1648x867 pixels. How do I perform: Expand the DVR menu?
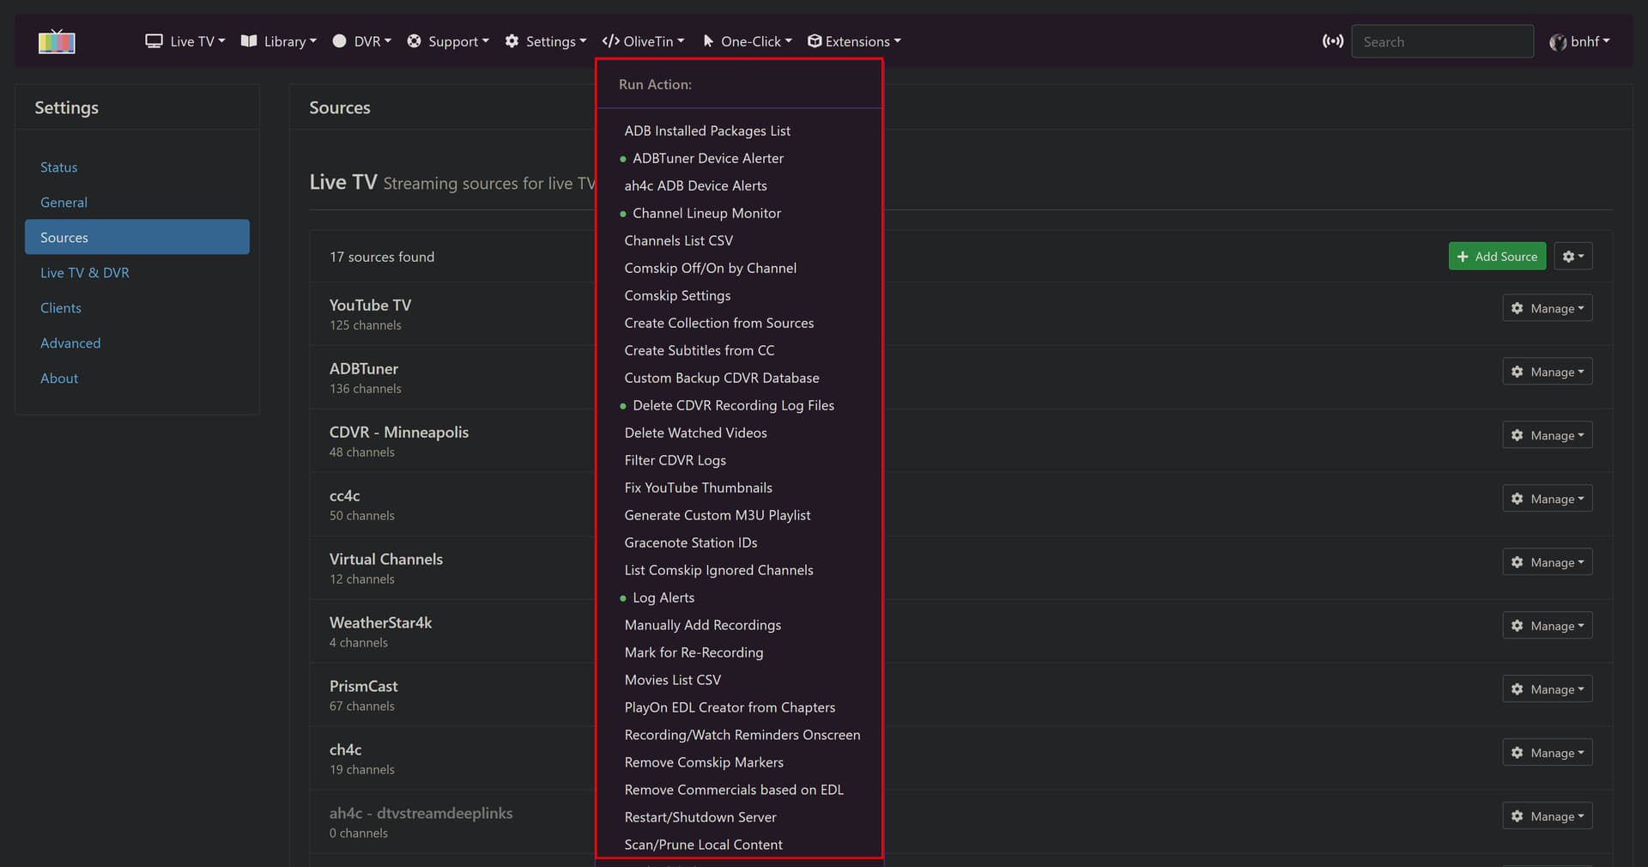point(361,41)
